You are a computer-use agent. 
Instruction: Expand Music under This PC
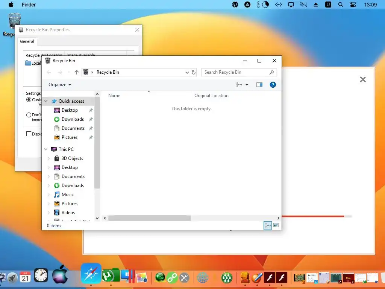pos(49,195)
